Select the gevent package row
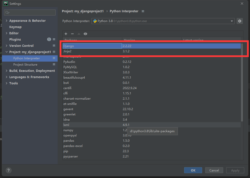This screenshot has height=178, width=250. tap(152, 109)
